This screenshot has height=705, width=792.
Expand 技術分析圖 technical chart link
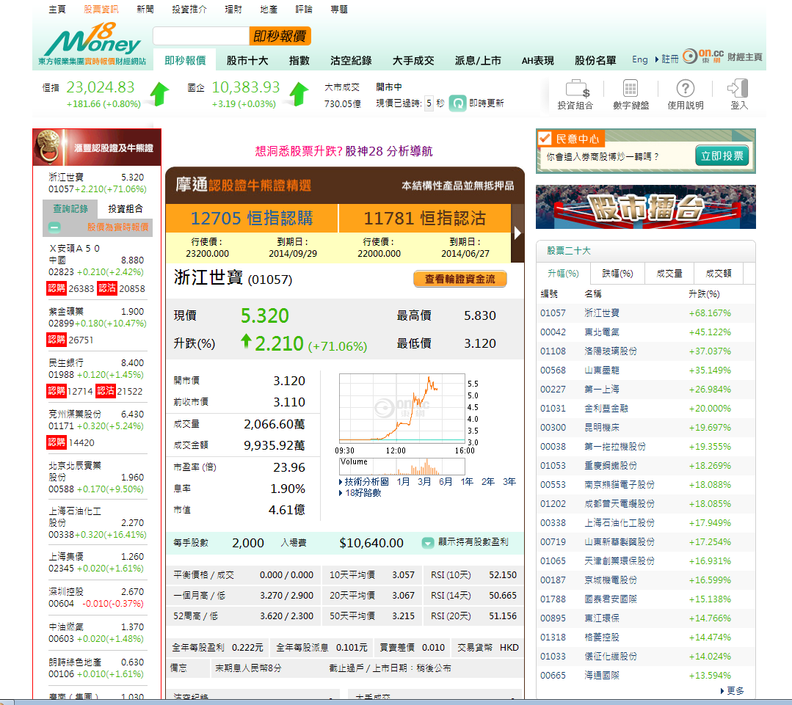click(x=366, y=482)
